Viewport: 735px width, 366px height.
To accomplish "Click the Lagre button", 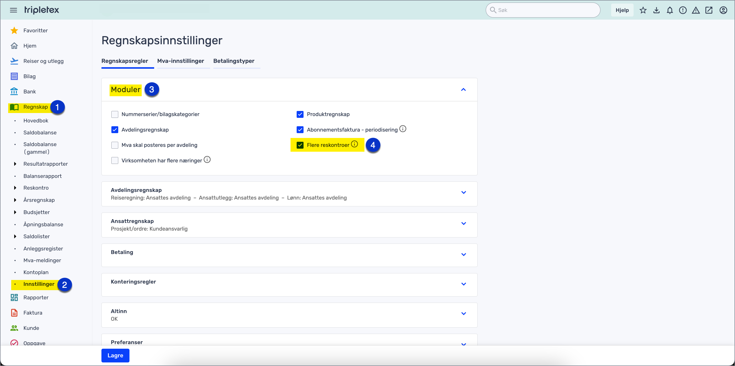I will (115, 356).
